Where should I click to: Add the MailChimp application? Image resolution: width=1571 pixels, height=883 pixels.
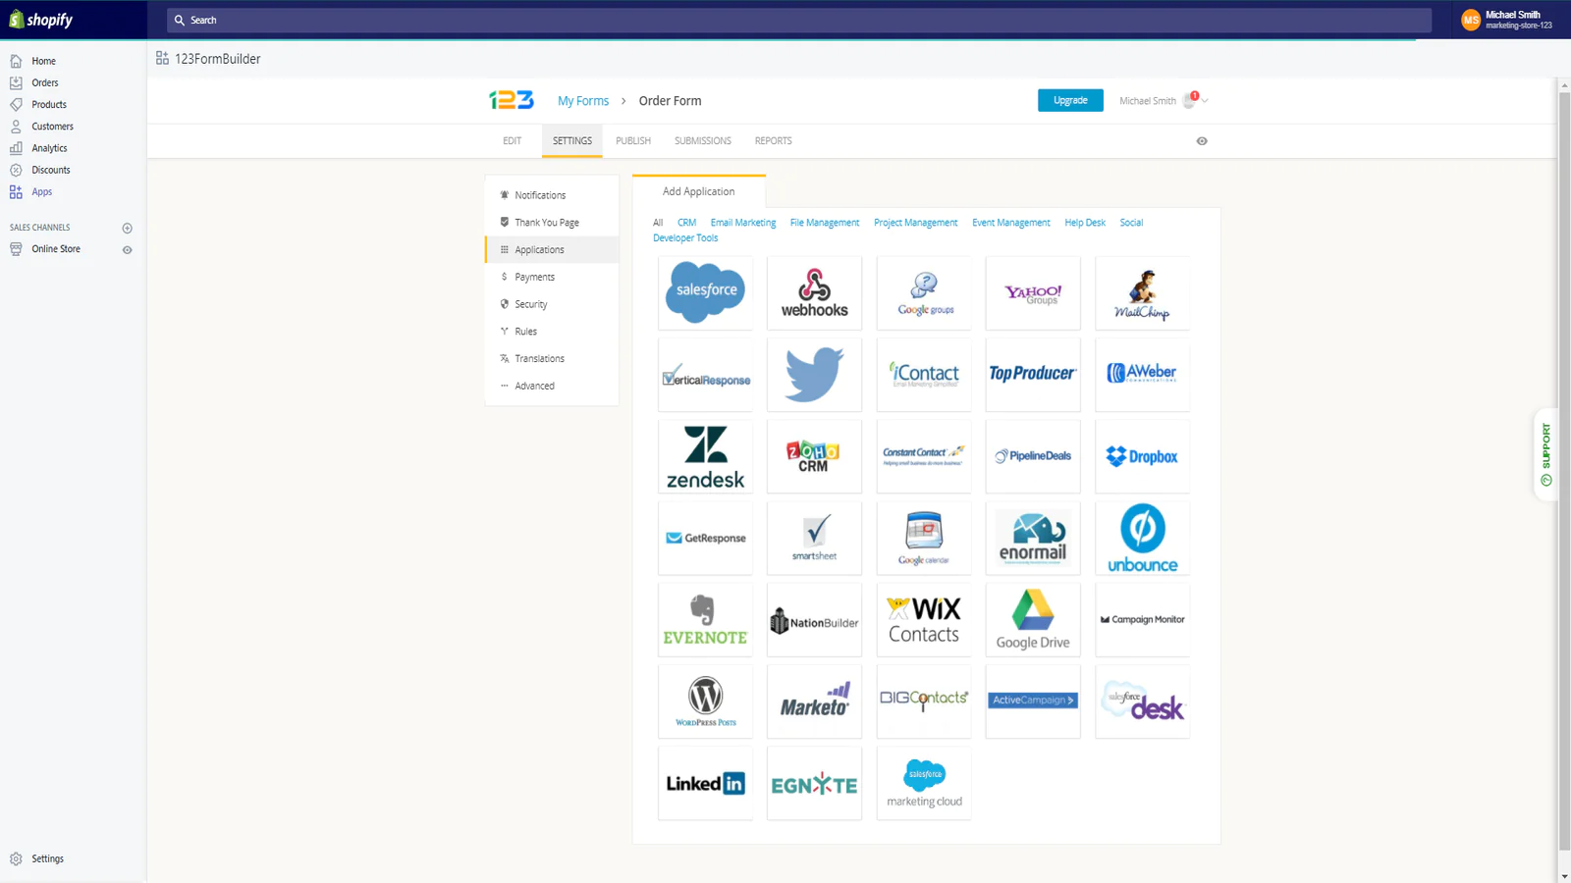[x=1142, y=292]
